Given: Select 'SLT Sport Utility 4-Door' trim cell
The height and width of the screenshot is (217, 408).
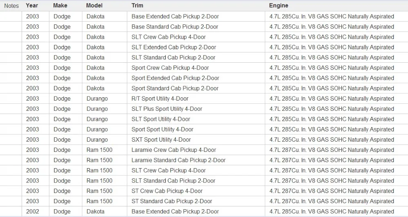Looking at the screenshot, I should click(161, 119).
